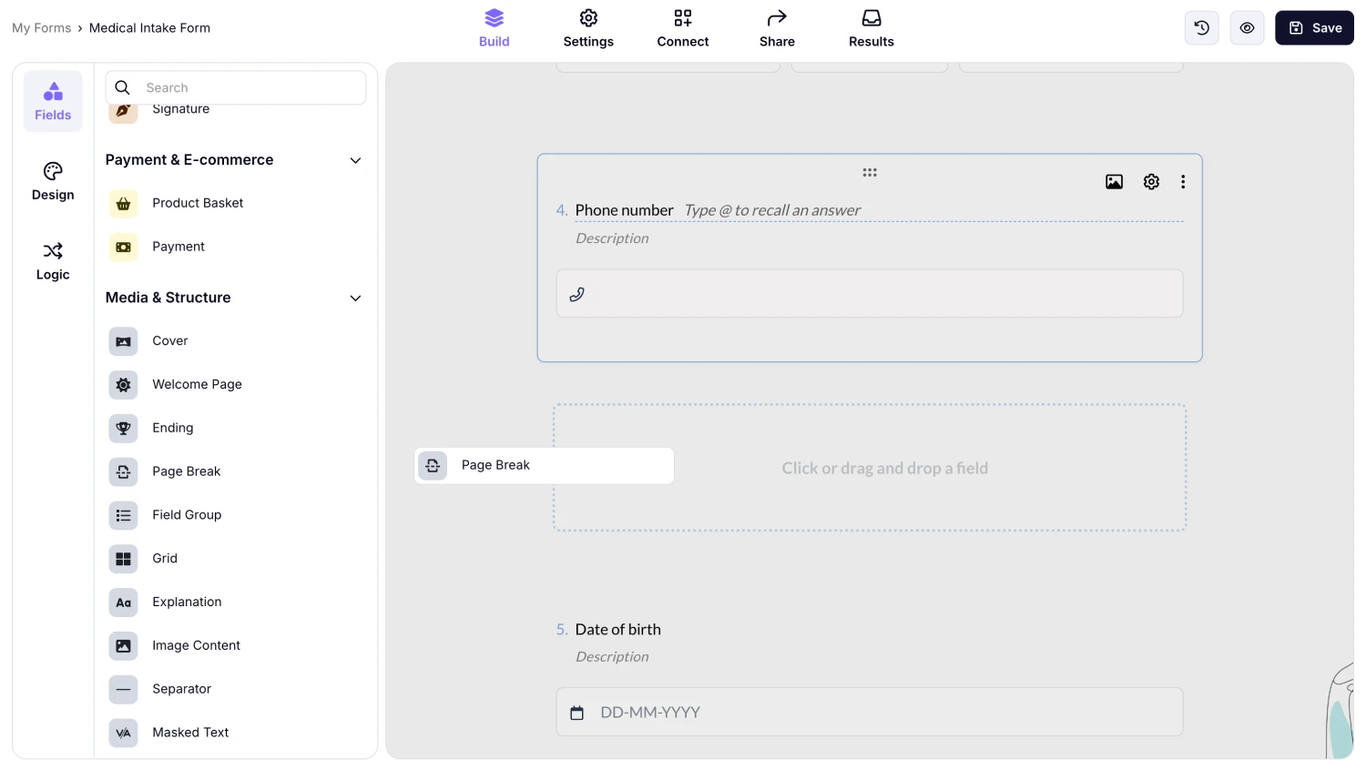
Task: View form responses via the Results tab
Action: pyautogui.click(x=871, y=27)
